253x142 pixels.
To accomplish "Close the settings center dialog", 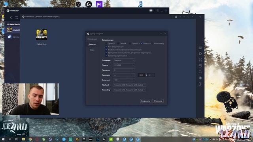I will click(165, 34).
